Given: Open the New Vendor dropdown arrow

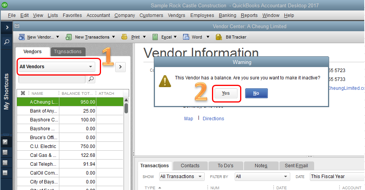Looking at the screenshot, I should (x=58, y=37).
